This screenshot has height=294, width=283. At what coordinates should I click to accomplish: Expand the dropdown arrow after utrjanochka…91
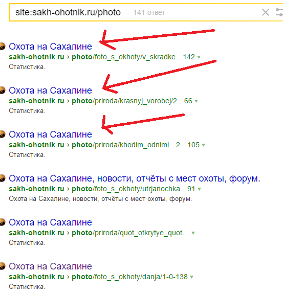coord(199,189)
